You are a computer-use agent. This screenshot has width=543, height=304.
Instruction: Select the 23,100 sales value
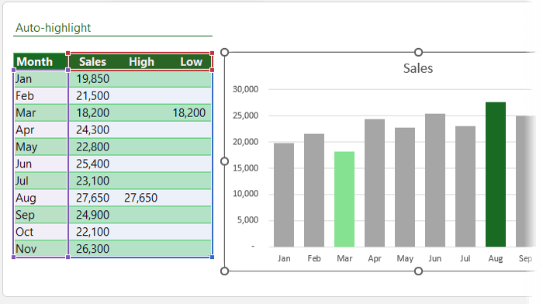coord(93,181)
